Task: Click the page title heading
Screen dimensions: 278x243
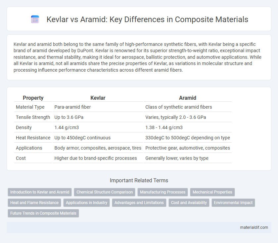Action: coord(147,19)
